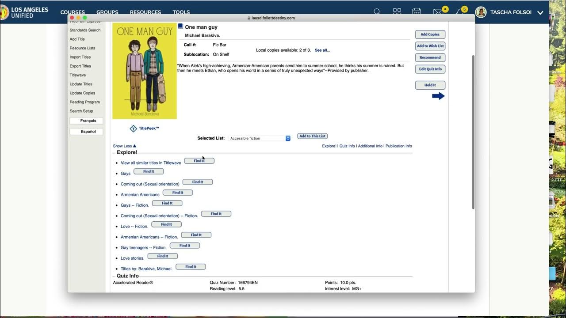
Task: Jump to Additional Info link
Action: [x=370, y=146]
